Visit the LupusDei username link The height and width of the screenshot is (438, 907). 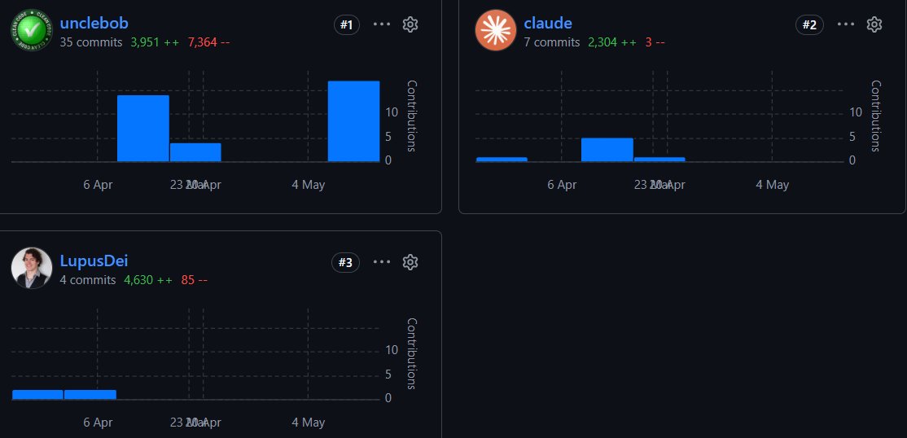94,261
